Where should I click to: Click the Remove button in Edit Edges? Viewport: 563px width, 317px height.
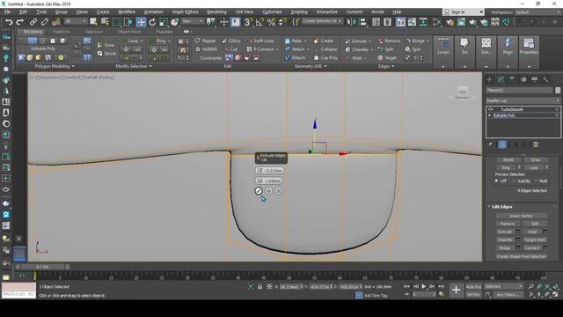point(508,224)
